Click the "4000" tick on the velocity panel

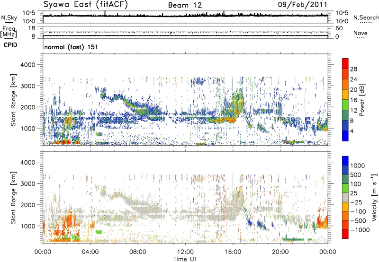(x=27, y=162)
